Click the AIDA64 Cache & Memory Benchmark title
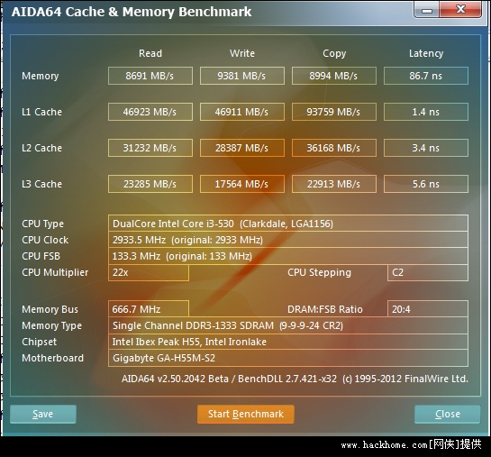Image resolution: width=491 pixels, height=457 pixels. coord(132,12)
